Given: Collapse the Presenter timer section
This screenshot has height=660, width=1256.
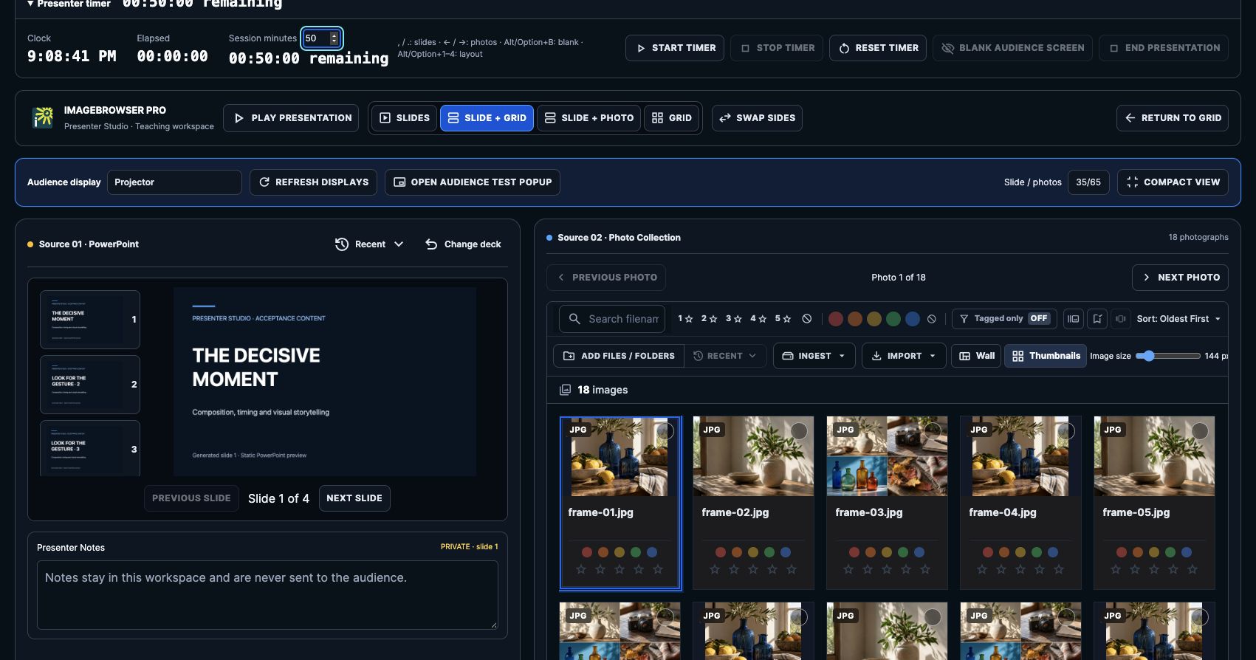Looking at the screenshot, I should click(68, 4).
